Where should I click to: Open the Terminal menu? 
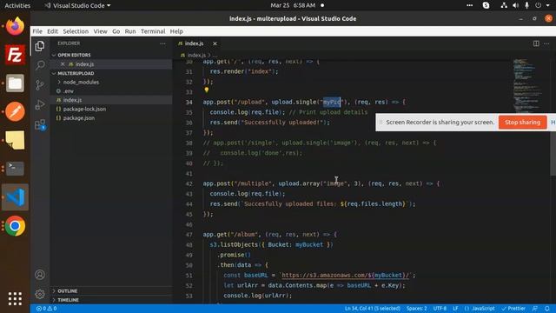[x=153, y=31]
